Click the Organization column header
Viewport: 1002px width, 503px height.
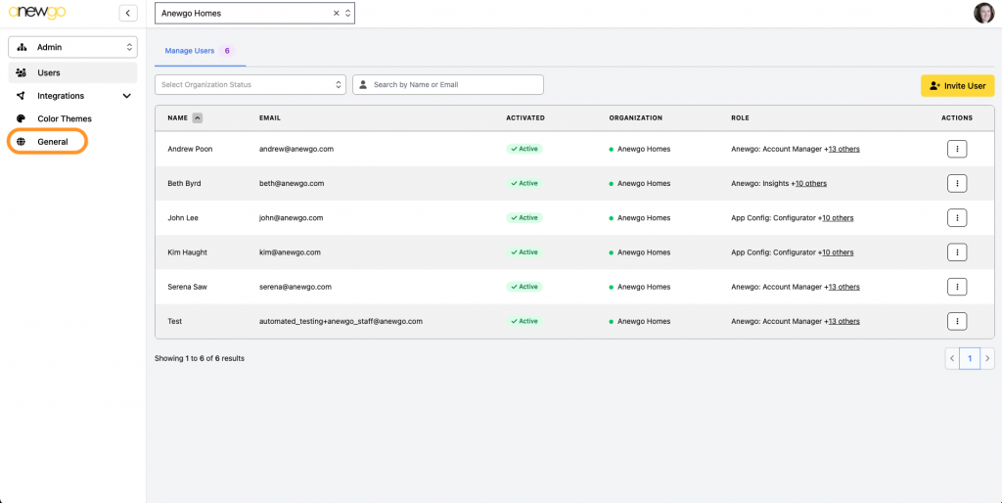tap(636, 118)
